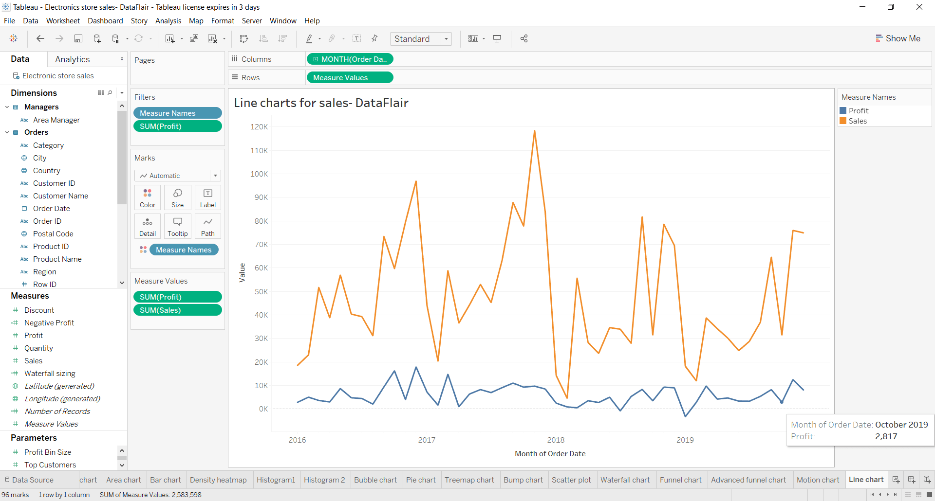The height and width of the screenshot is (501, 935).
Task: Open the Format menu
Action: tap(223, 21)
